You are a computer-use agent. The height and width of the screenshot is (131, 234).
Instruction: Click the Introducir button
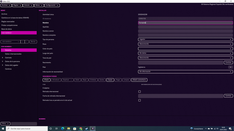point(56,80)
